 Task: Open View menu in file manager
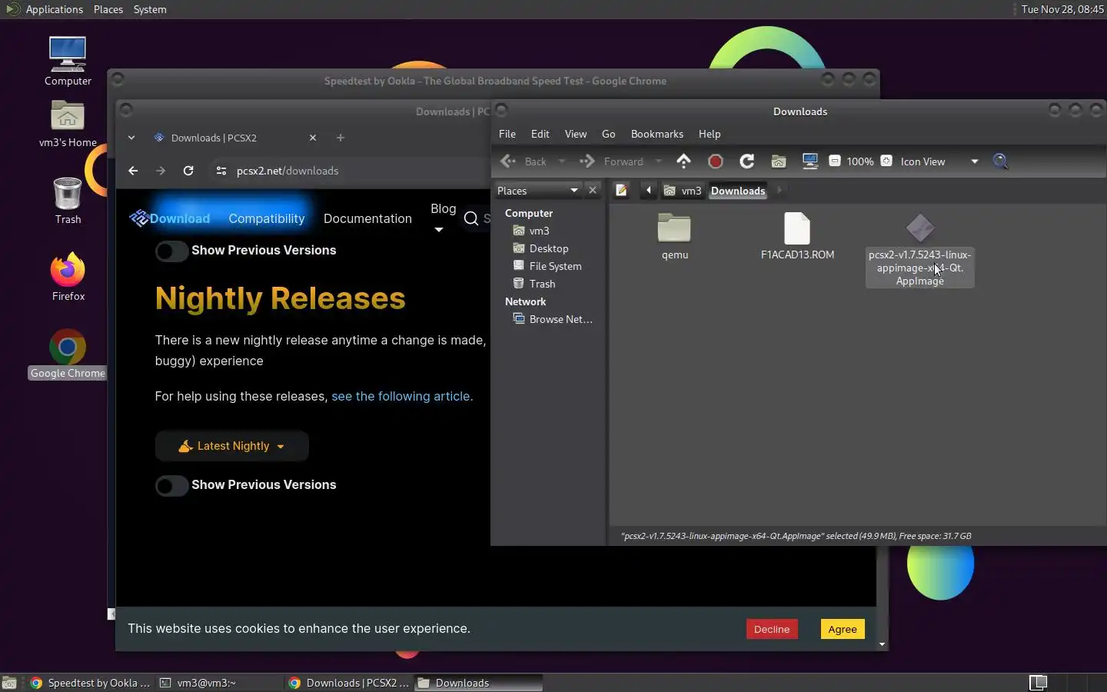click(575, 134)
